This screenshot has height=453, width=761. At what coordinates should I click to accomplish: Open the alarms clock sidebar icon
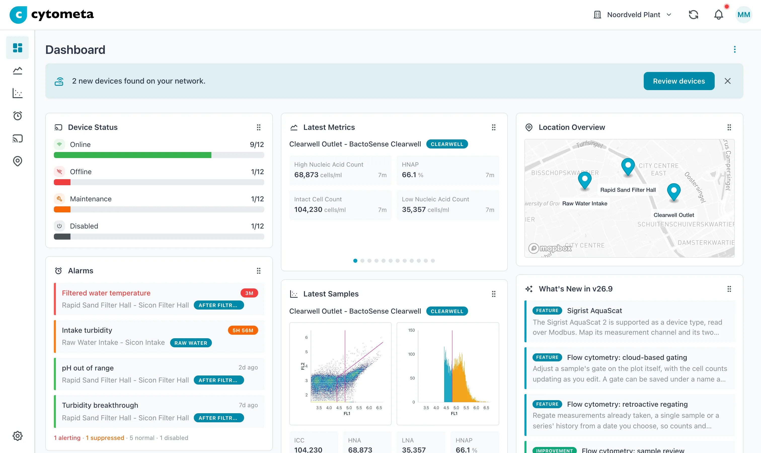tap(17, 116)
